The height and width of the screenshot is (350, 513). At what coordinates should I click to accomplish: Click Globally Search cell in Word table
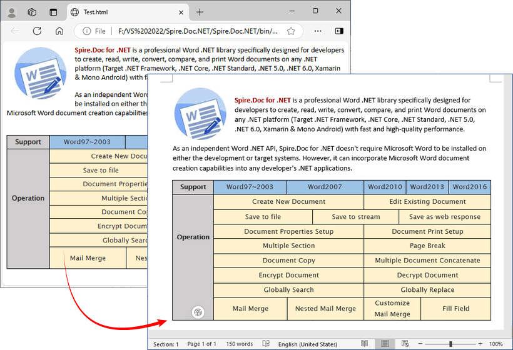coord(288,290)
